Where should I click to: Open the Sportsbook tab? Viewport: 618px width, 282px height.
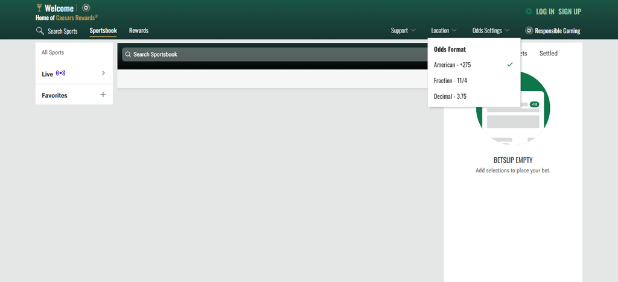103,31
